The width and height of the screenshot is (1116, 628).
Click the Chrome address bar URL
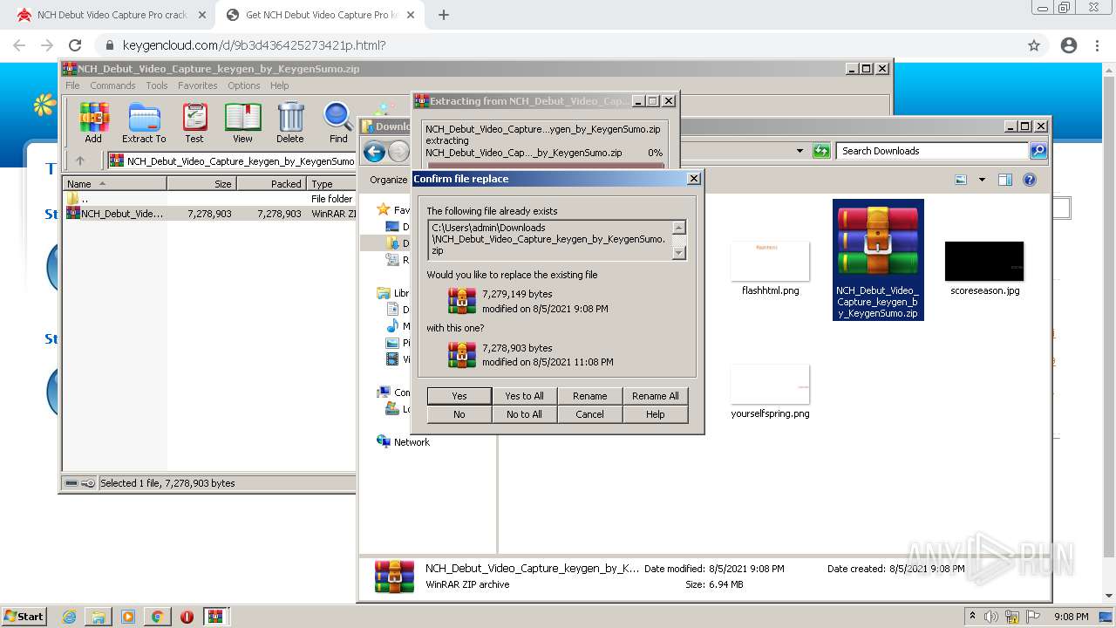(x=255, y=45)
